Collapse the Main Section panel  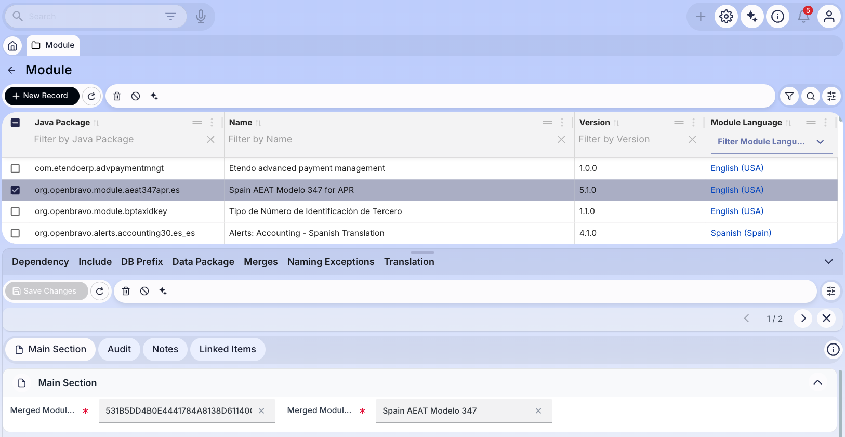[817, 382]
